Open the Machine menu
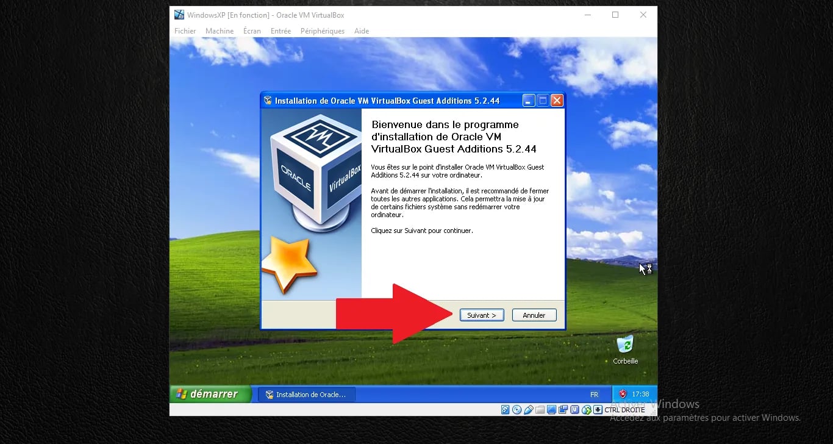This screenshot has height=444, width=833. [219, 30]
